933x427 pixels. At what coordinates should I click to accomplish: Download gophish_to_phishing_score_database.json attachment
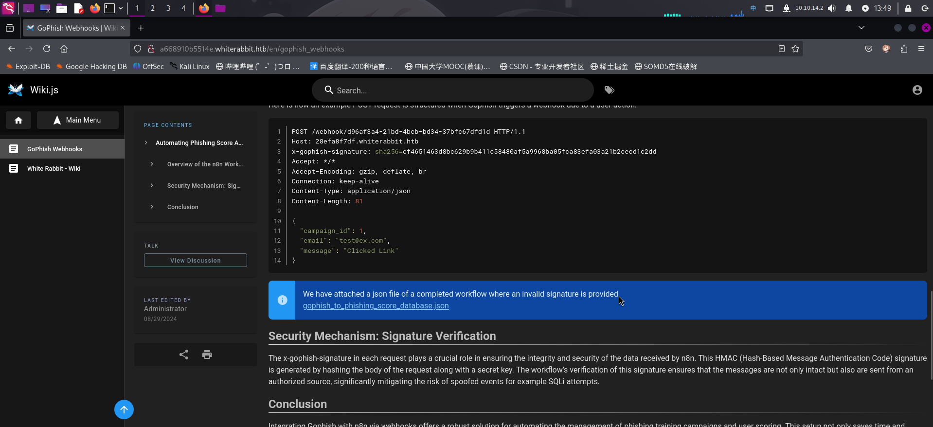(376, 305)
